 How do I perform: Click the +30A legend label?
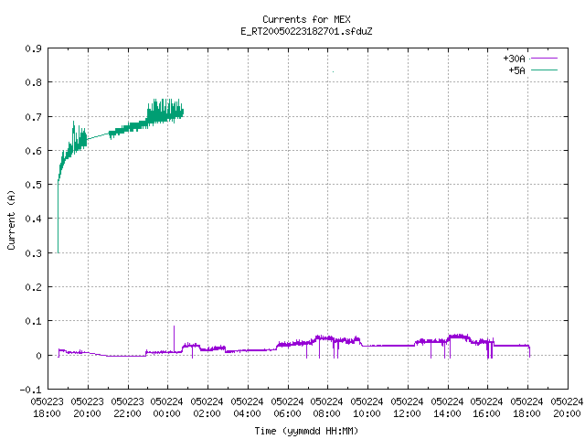(x=514, y=59)
